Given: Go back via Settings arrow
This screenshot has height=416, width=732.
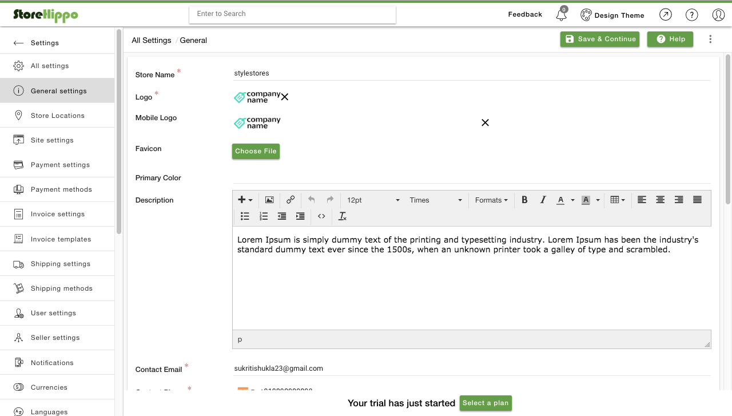Looking at the screenshot, I should pos(19,43).
